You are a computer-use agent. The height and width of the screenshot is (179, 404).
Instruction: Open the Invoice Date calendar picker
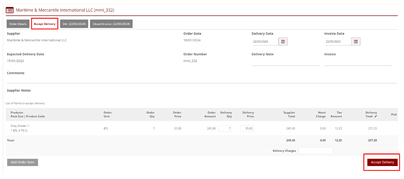click(x=355, y=42)
